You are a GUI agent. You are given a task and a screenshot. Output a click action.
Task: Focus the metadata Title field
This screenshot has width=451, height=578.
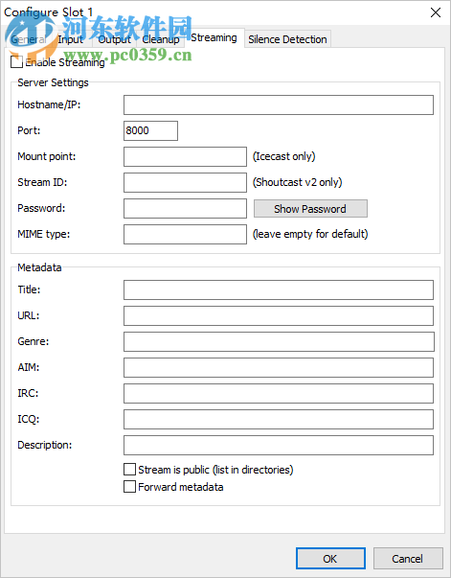point(279,289)
